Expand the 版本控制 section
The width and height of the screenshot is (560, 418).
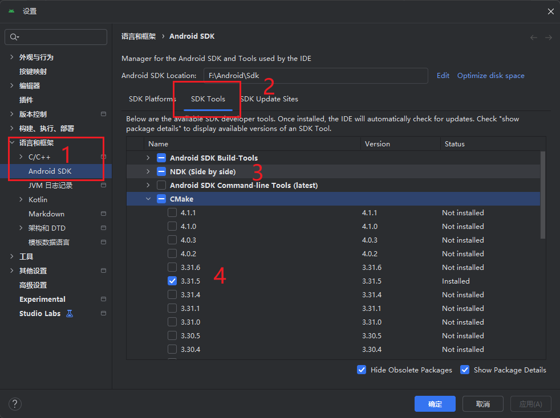pyautogui.click(x=12, y=114)
